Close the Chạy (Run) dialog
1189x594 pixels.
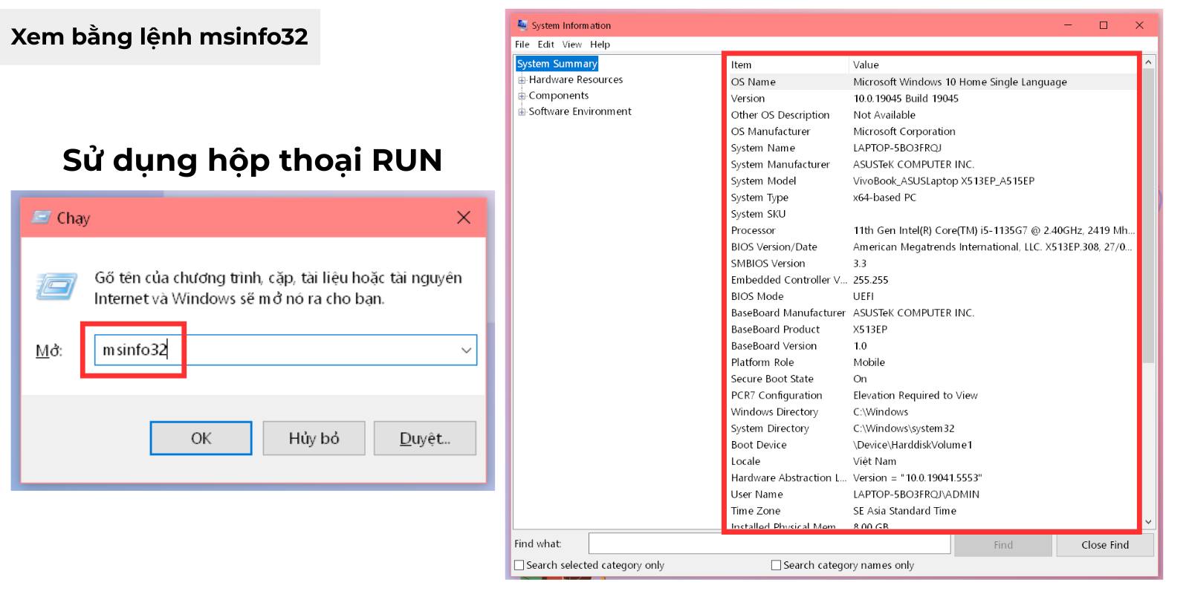click(x=464, y=218)
